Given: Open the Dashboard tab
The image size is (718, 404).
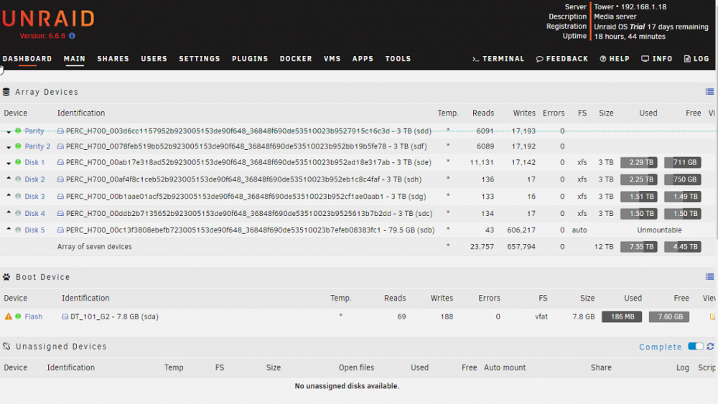Looking at the screenshot, I should [27, 59].
